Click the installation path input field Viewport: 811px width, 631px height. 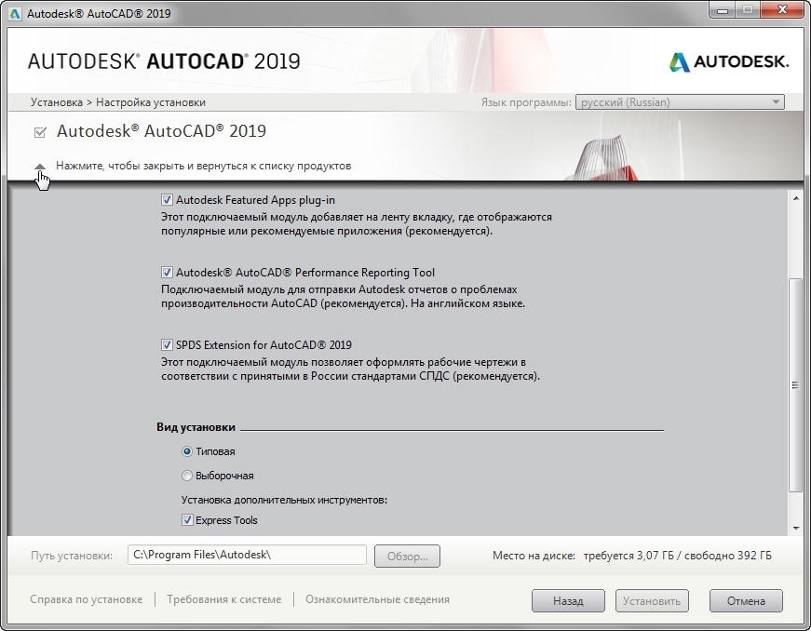coord(247,555)
